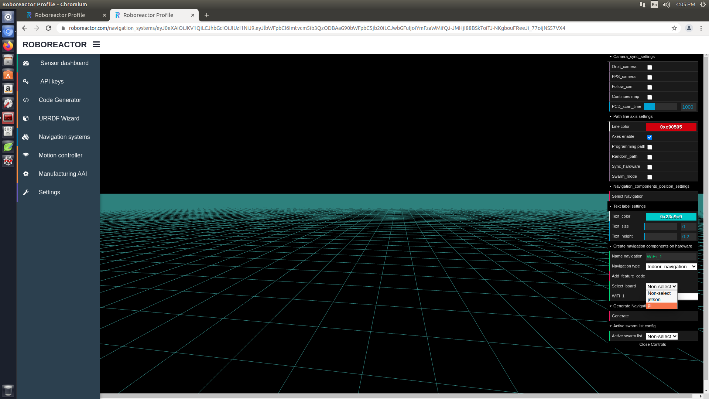Close the second Roboreactor Profile tab
The height and width of the screenshot is (399, 709).
pyautogui.click(x=193, y=15)
